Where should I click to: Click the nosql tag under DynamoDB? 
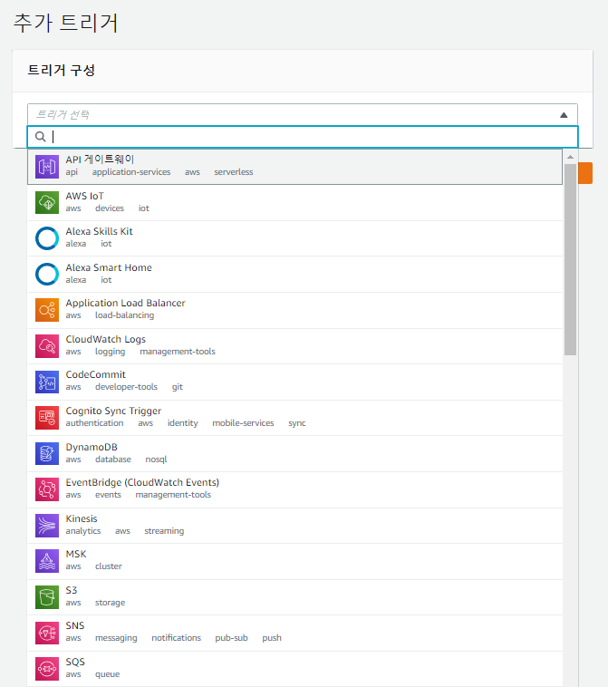[156, 460]
